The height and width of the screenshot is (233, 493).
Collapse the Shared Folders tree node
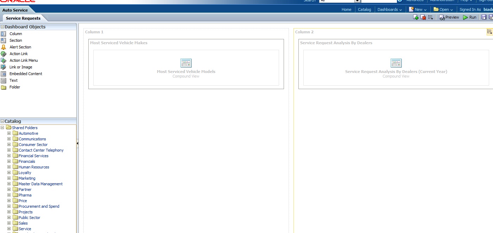tap(2, 128)
